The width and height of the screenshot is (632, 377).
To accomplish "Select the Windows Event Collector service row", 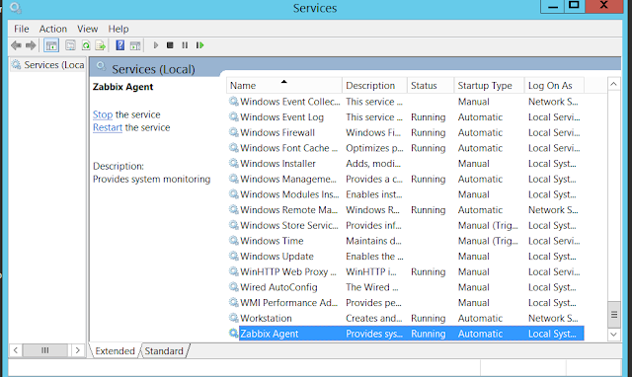I will click(x=405, y=102).
